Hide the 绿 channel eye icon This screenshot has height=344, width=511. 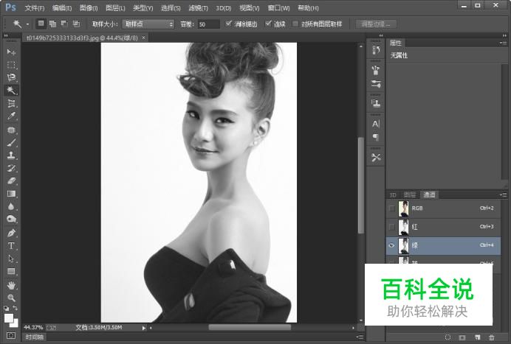(392, 245)
